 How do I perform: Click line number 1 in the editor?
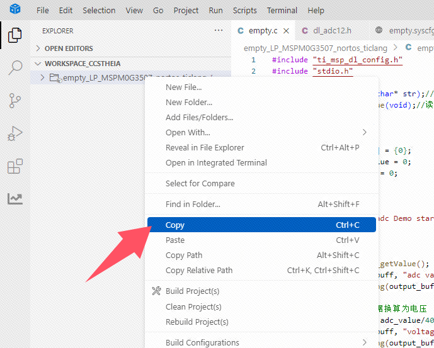[253, 60]
